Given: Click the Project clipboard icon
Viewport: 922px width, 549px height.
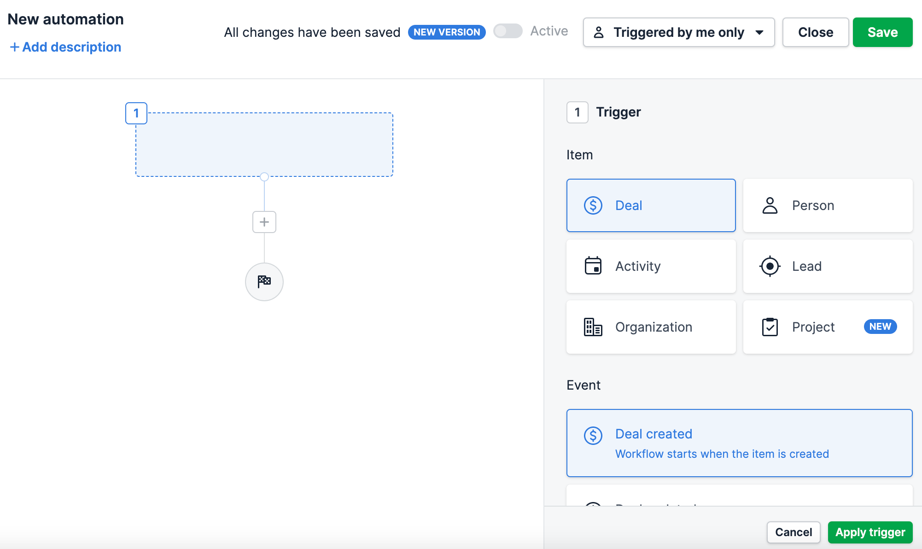Looking at the screenshot, I should (x=770, y=327).
